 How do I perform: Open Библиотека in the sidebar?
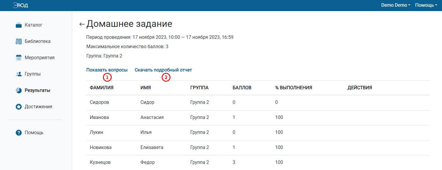38,41
